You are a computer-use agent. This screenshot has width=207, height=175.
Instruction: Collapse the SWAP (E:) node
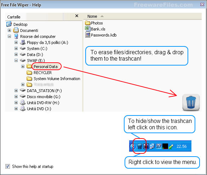pyautogui.click(x=16, y=61)
